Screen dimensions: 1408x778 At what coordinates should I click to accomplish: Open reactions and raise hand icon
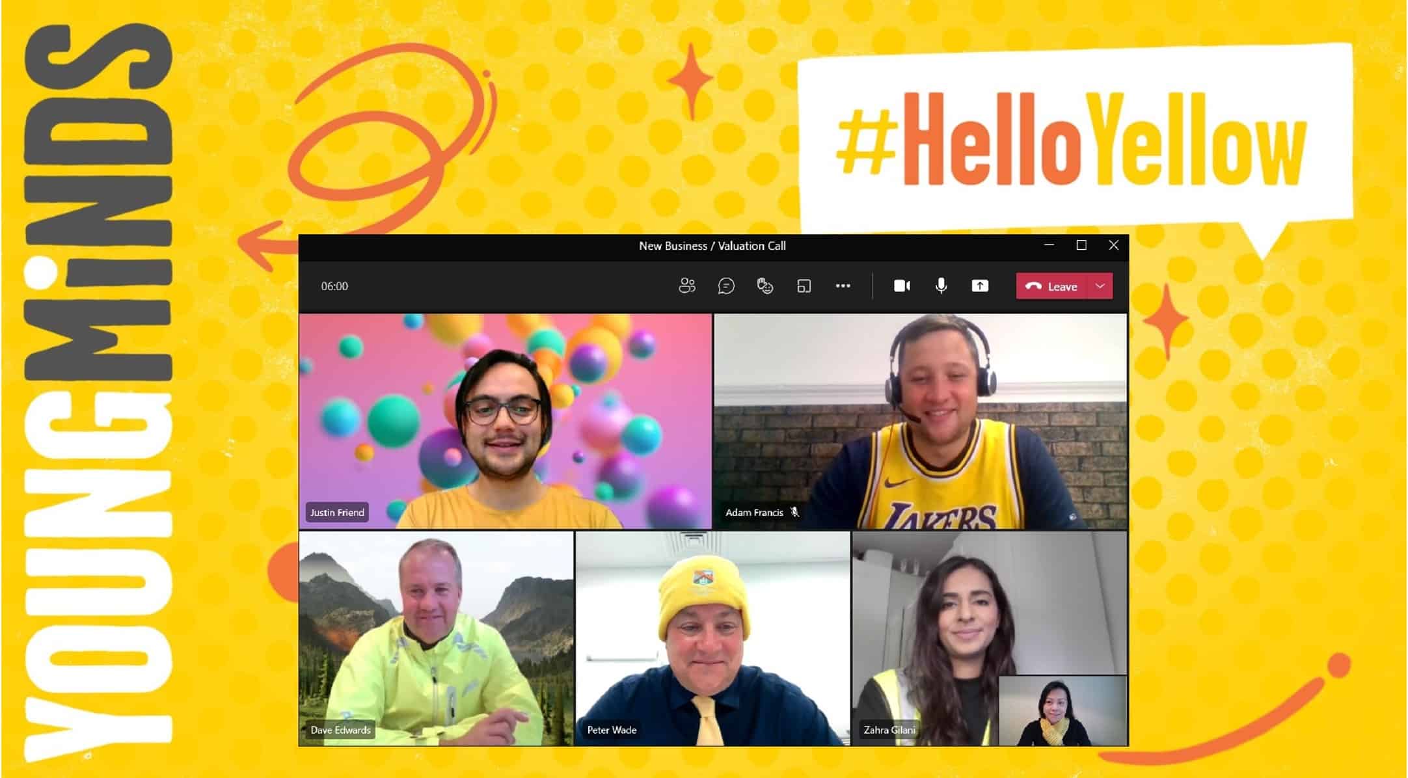point(765,286)
